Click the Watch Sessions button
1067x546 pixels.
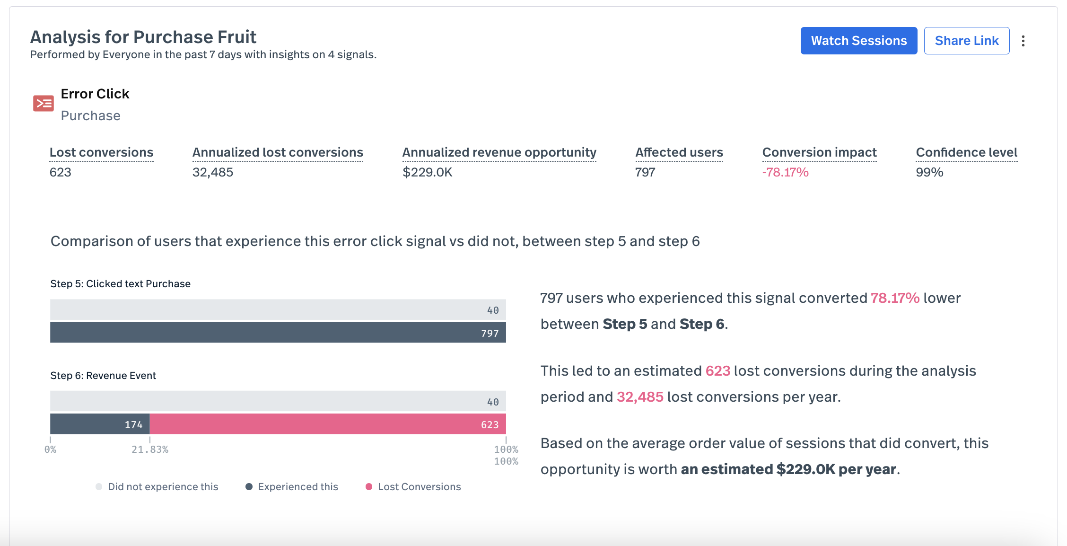point(858,41)
